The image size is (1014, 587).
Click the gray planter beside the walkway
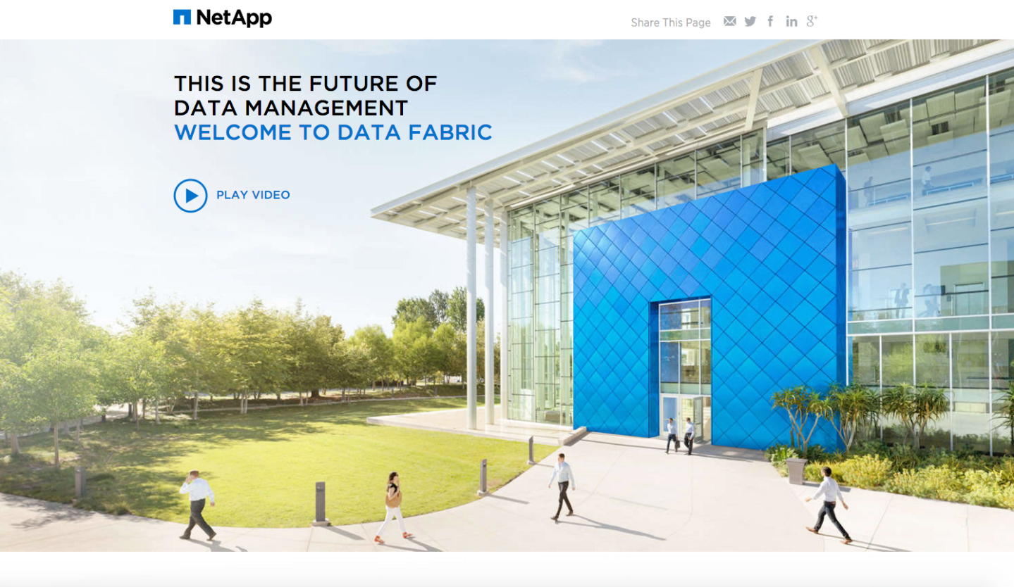click(796, 470)
